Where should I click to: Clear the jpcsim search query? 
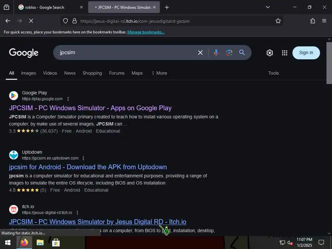point(200,53)
